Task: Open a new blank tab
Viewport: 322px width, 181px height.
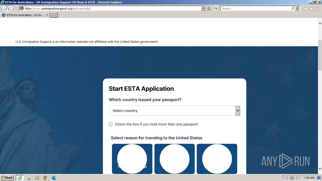Action: [x=54, y=15]
